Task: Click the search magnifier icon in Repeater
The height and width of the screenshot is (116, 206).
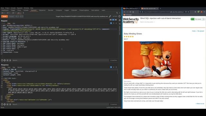Action: pyautogui.click(x=117, y=13)
